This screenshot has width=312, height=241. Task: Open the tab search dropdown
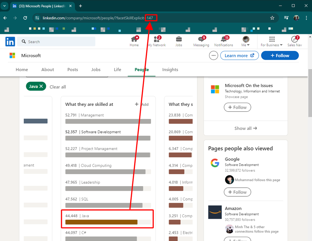pyautogui.click(x=5, y=6)
